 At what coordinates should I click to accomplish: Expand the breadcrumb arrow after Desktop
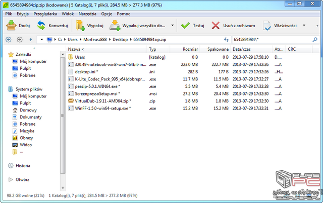click(x=131, y=40)
